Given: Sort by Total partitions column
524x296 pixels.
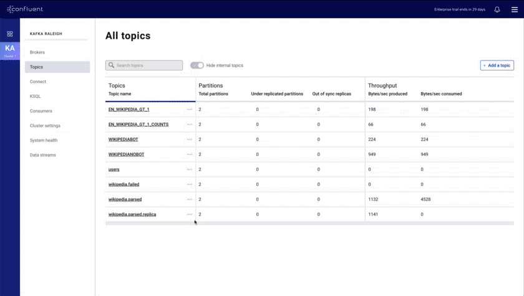Looking at the screenshot, I should (213, 93).
